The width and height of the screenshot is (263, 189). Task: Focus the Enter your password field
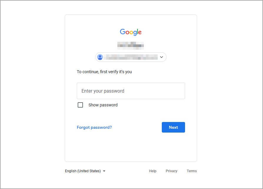pyautogui.click(x=131, y=91)
